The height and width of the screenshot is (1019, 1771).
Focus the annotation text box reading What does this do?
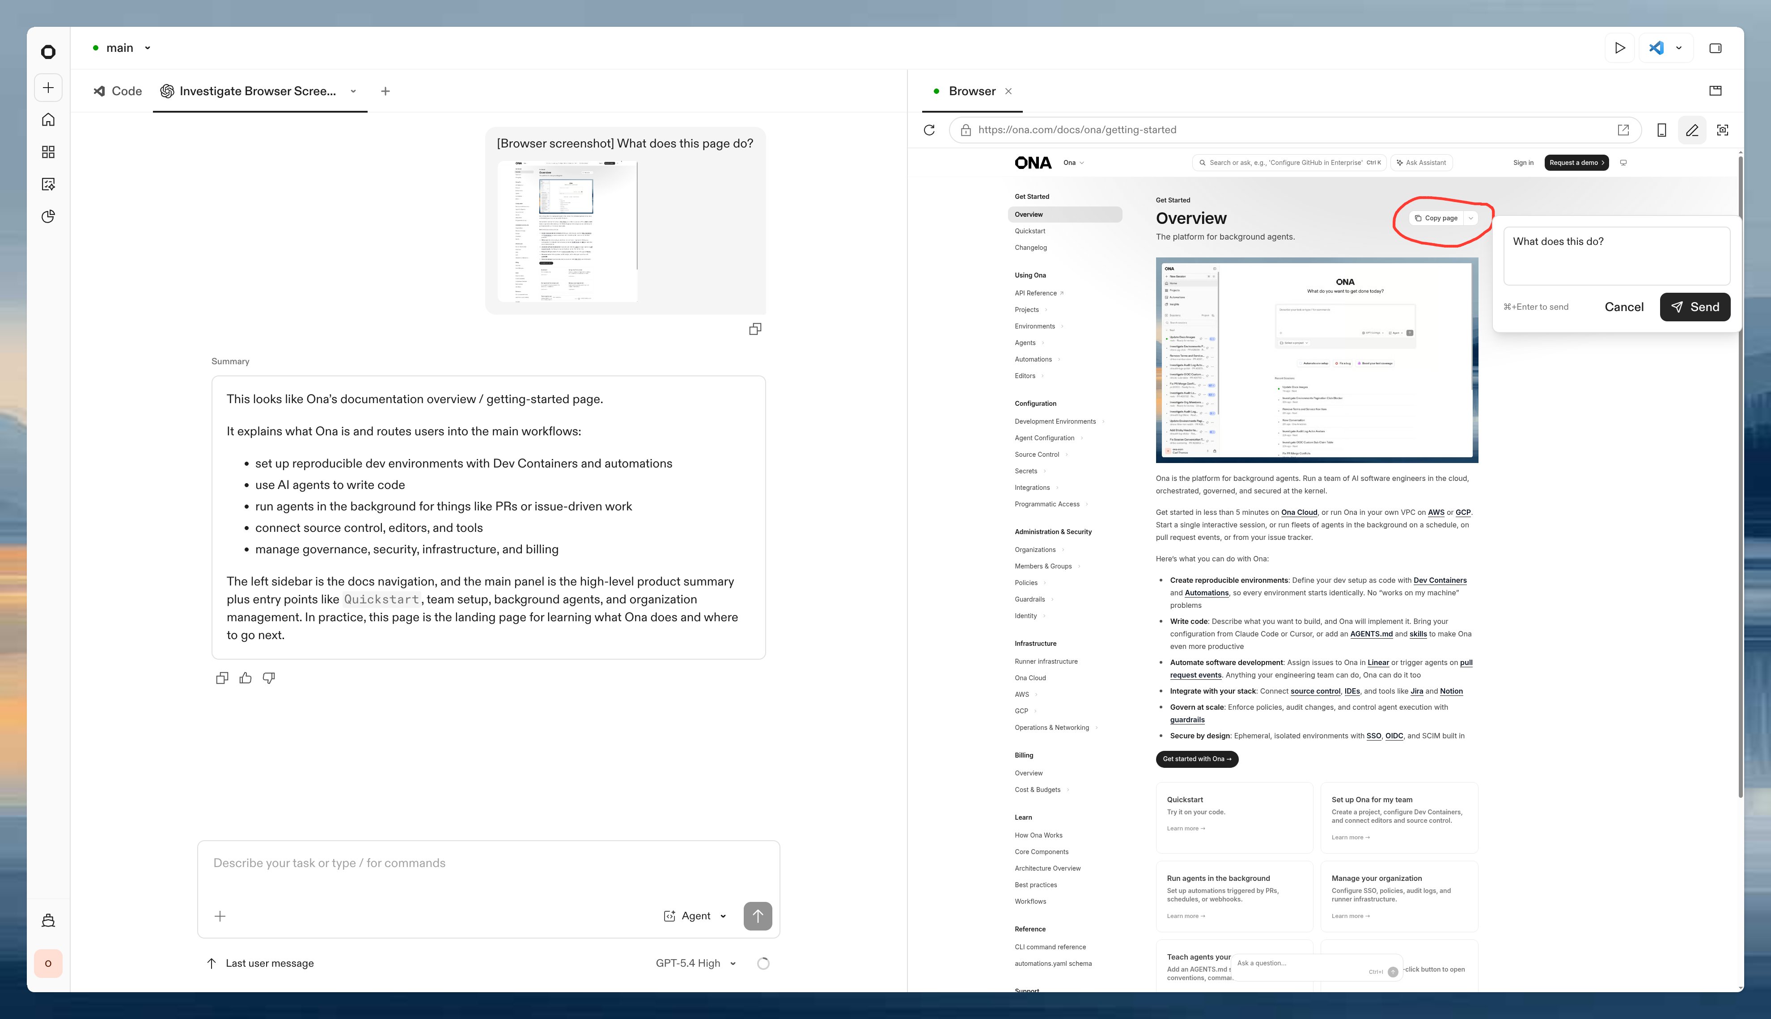1616,256
